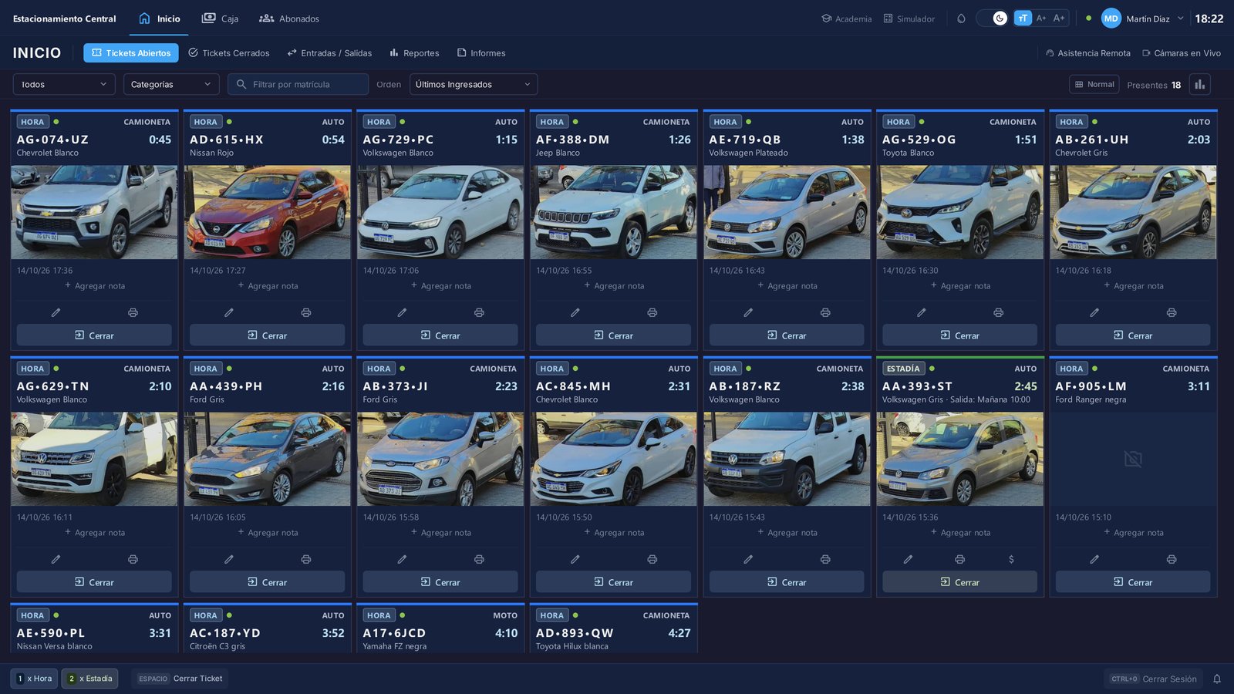Click the water drop color theme icon
Image resolution: width=1234 pixels, height=694 pixels.
pyautogui.click(x=961, y=19)
